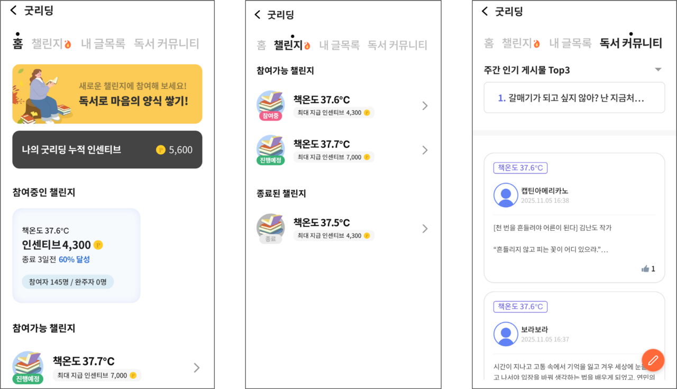This screenshot has height=389, width=677.
Task: Tap the grayed book icon of the ended 37.5°C challenge
Action: (270, 227)
